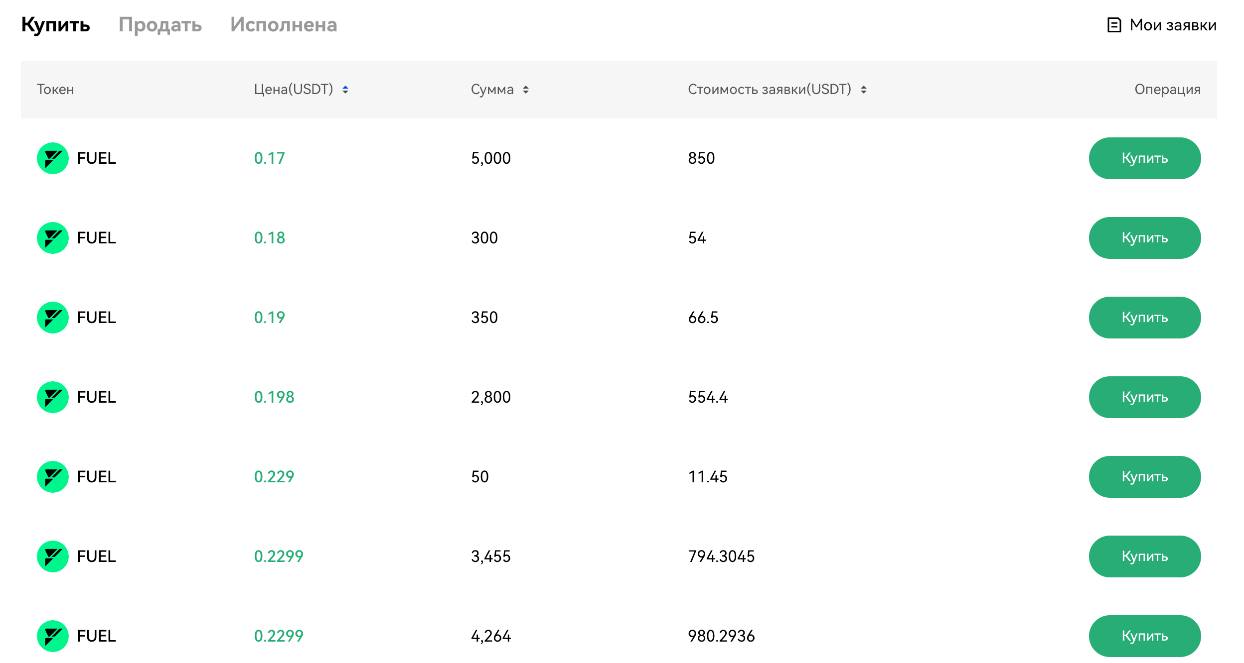
Task: Open the Исполнена tab
Action: tap(284, 25)
